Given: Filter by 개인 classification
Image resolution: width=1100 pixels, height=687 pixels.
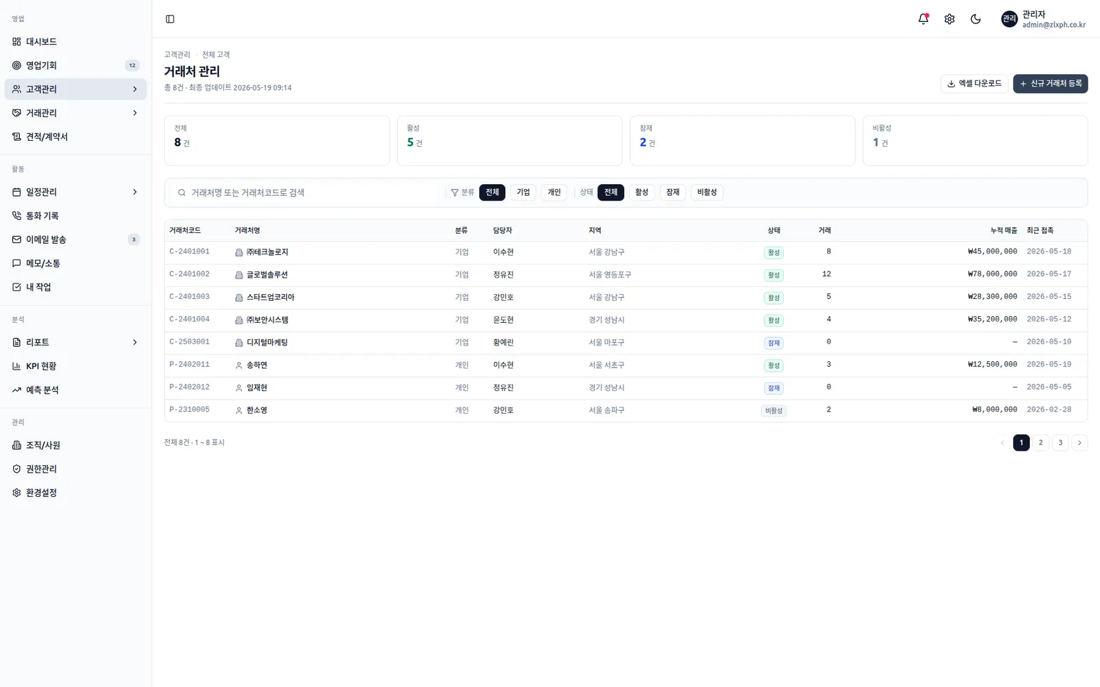Looking at the screenshot, I should point(554,192).
